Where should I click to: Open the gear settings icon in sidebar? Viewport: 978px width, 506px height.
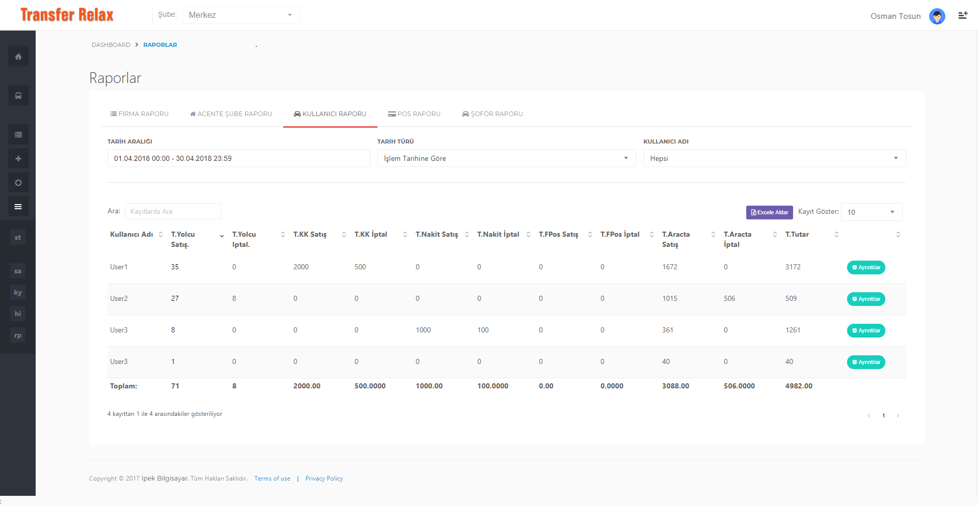pos(18,183)
